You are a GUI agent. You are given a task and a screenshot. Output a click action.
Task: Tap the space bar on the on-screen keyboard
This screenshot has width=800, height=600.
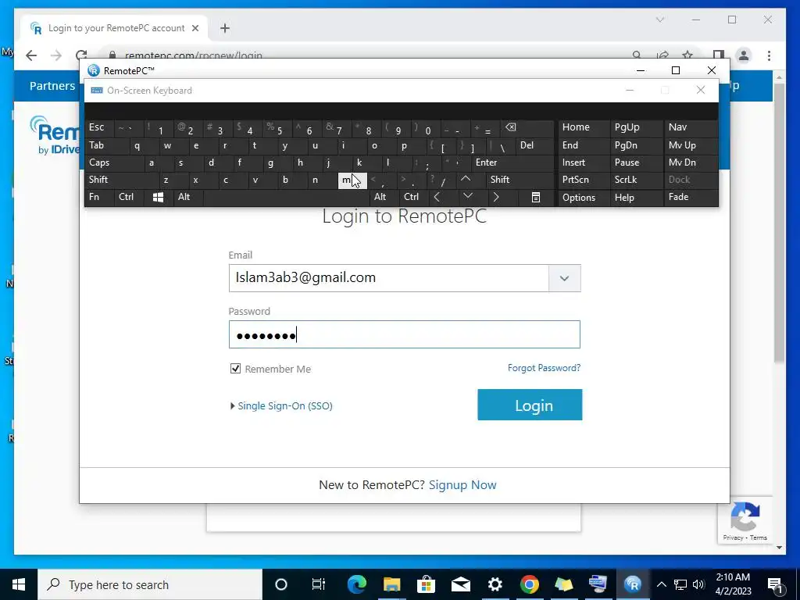click(287, 197)
